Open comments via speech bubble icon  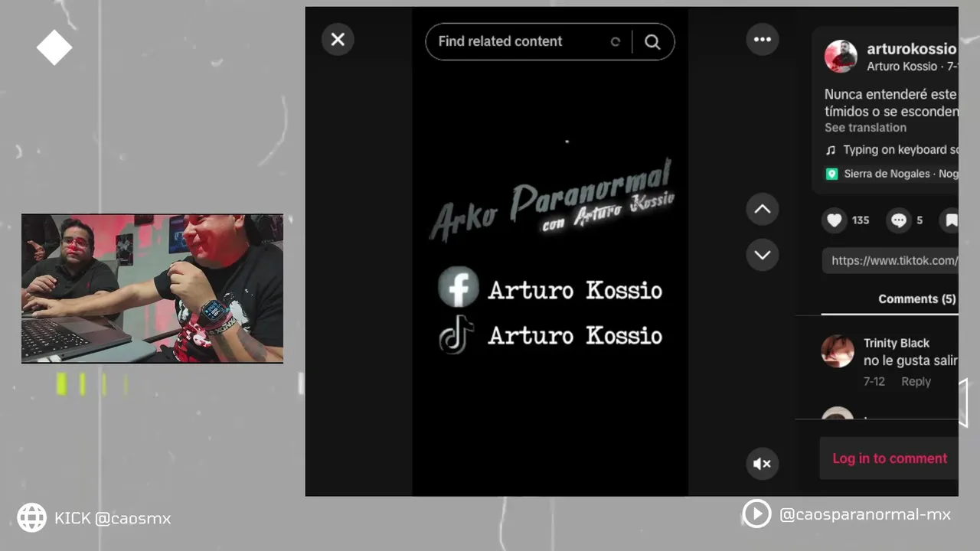[x=899, y=220]
